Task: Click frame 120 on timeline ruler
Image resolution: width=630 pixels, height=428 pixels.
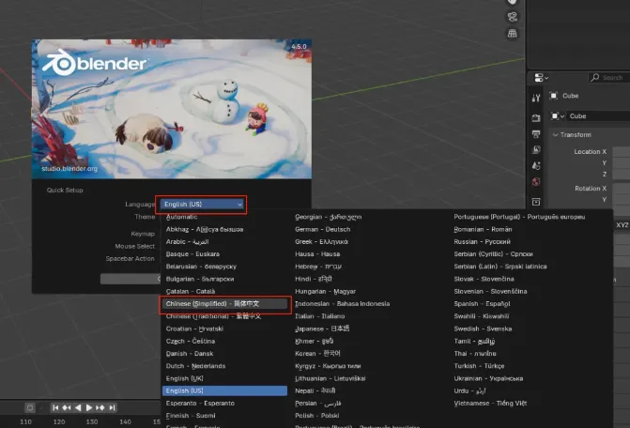Action: click(59, 421)
